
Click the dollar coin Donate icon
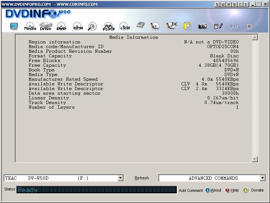246,190
